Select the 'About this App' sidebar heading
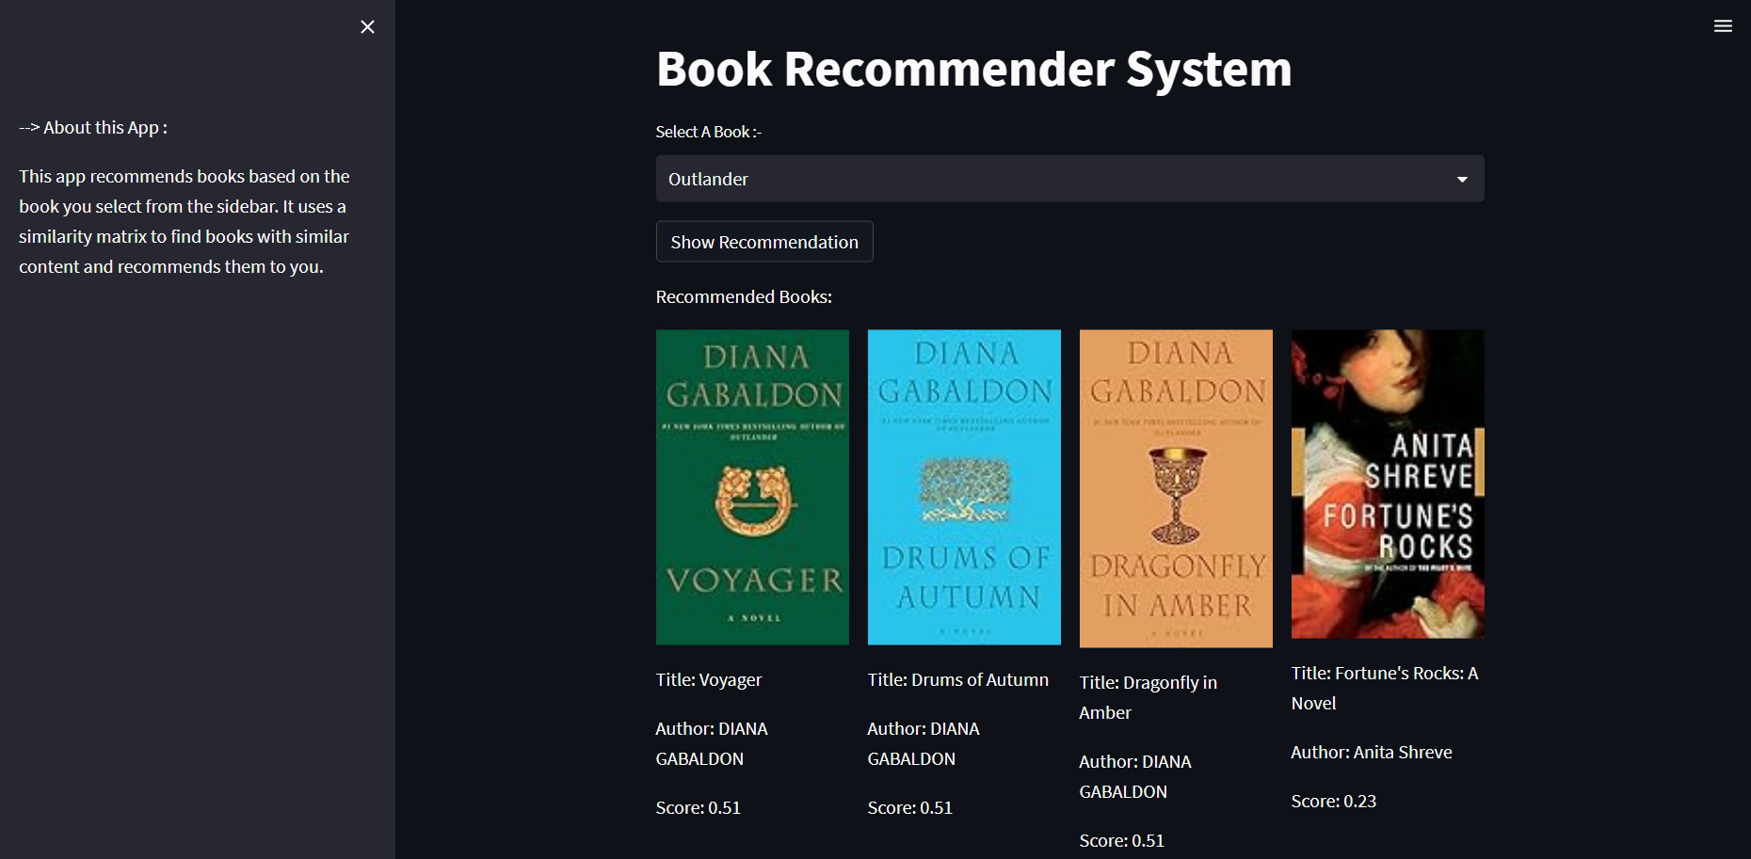The image size is (1751, 859). [92, 127]
